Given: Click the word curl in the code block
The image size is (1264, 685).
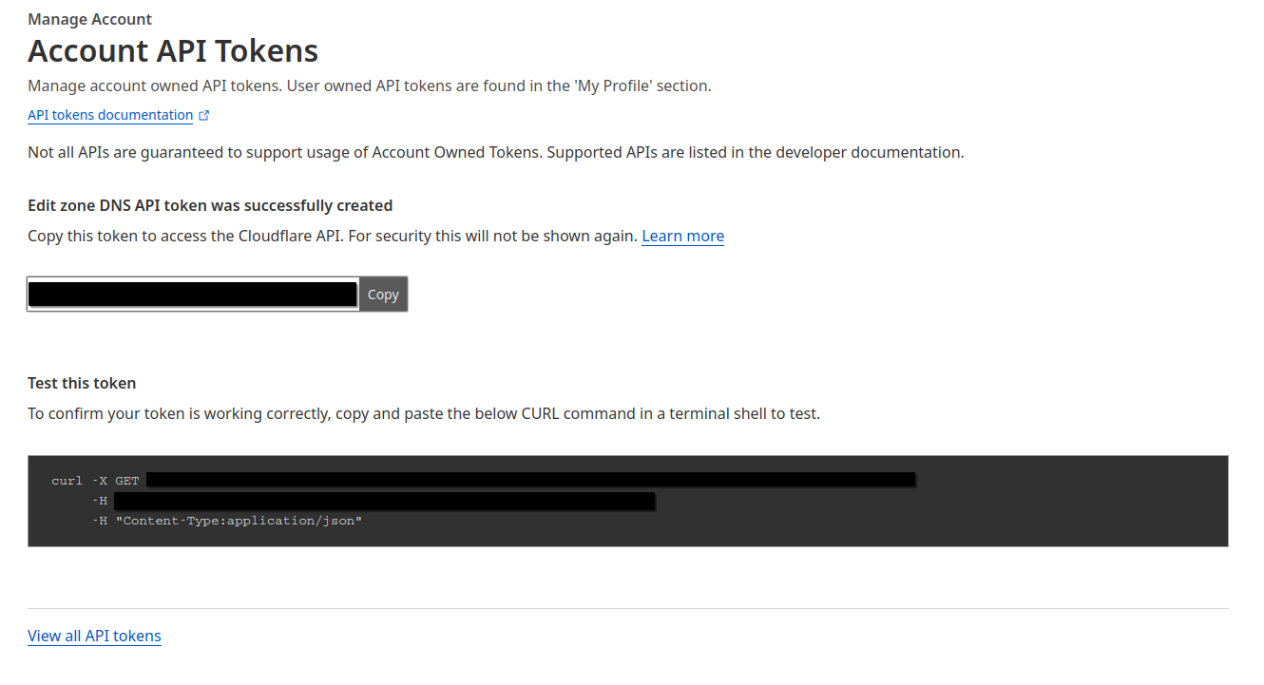Looking at the screenshot, I should tap(67, 481).
